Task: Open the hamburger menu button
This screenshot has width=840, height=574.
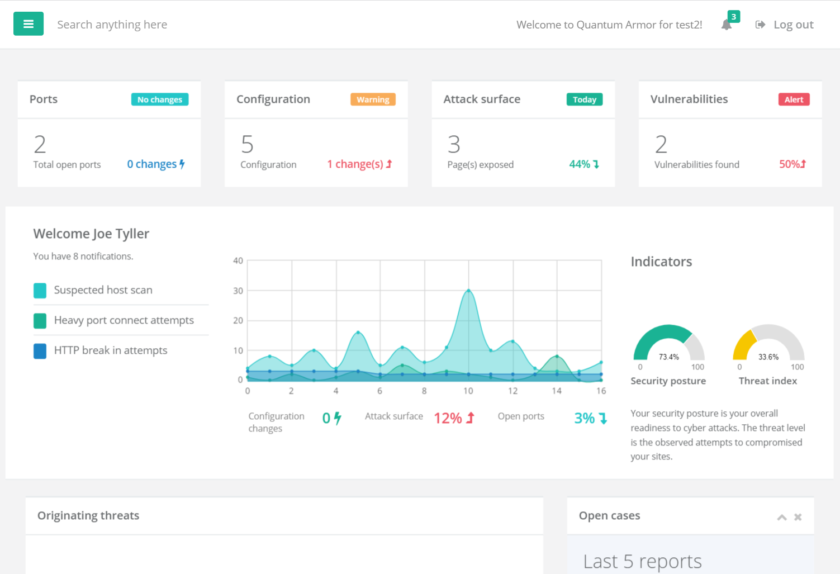Action: (x=29, y=24)
